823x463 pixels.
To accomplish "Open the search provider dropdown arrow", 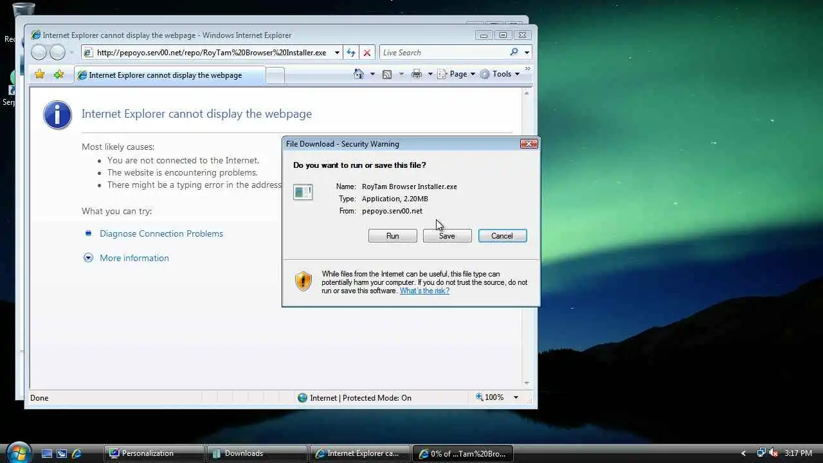I will [527, 53].
